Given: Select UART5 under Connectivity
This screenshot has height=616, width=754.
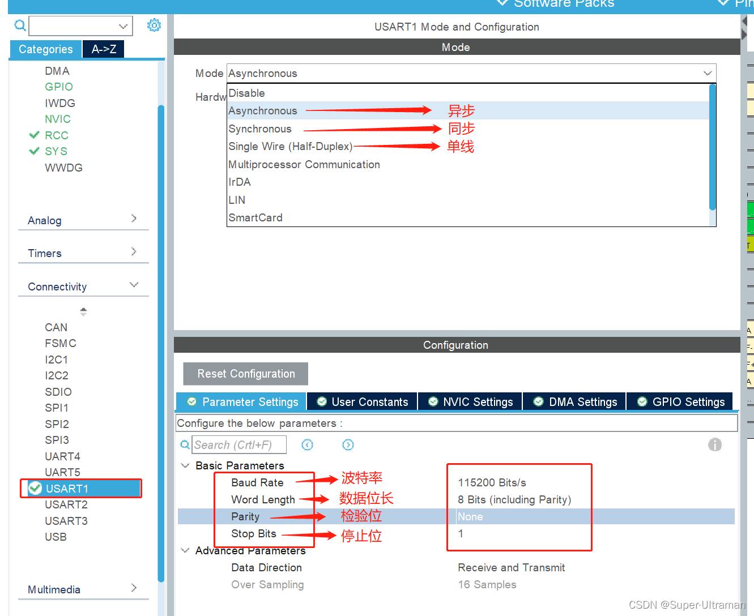Looking at the screenshot, I should (62, 472).
